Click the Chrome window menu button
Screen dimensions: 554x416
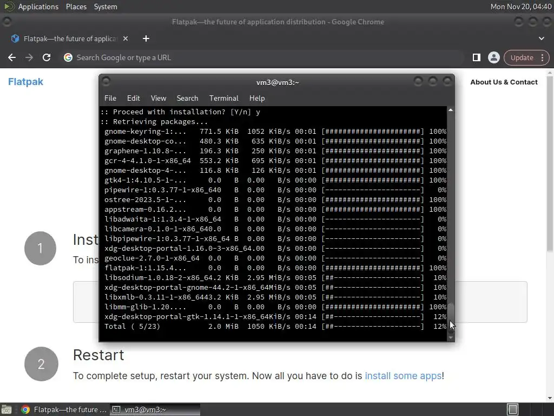6,22
